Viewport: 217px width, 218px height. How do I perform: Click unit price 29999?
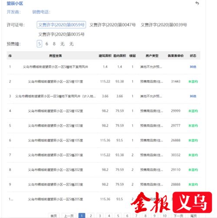[x=176, y=111]
